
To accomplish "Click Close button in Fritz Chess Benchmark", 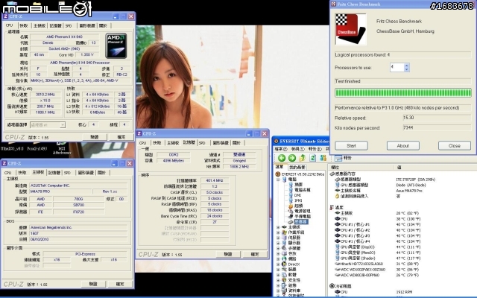I will click(455, 146).
